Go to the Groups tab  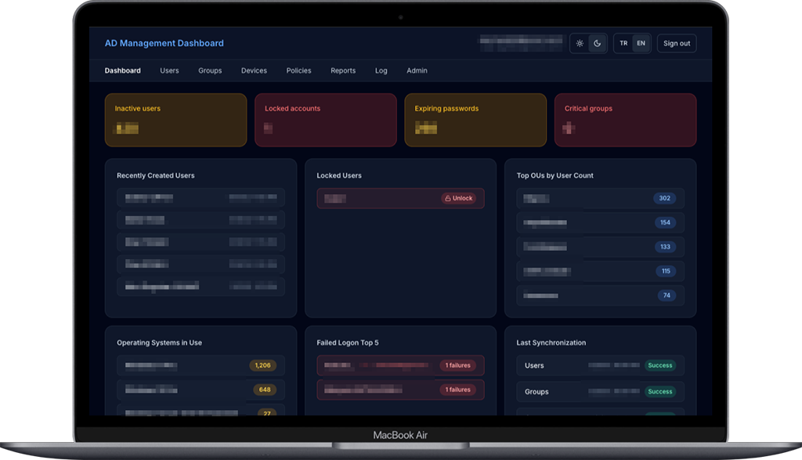point(210,70)
